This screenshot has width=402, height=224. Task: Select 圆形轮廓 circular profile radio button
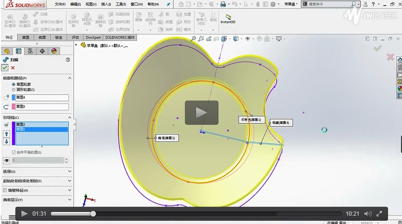pyautogui.click(x=14, y=89)
